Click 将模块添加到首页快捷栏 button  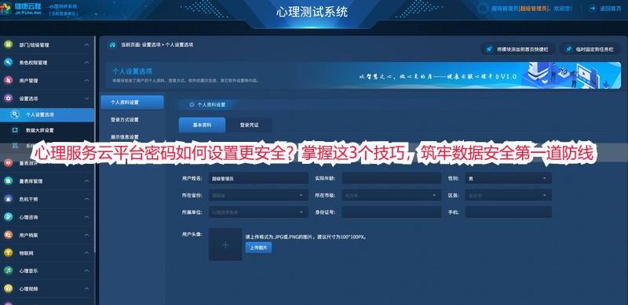coord(518,49)
